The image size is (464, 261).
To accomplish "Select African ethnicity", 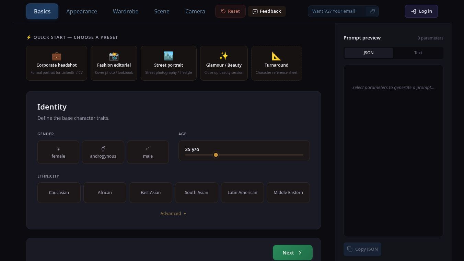I will tap(105, 193).
